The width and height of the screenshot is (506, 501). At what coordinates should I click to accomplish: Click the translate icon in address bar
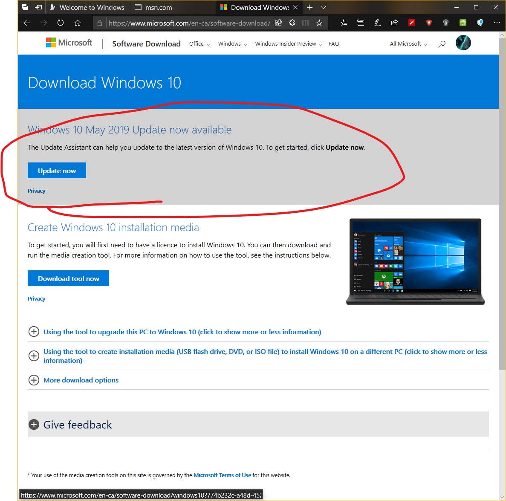pyautogui.click(x=278, y=23)
